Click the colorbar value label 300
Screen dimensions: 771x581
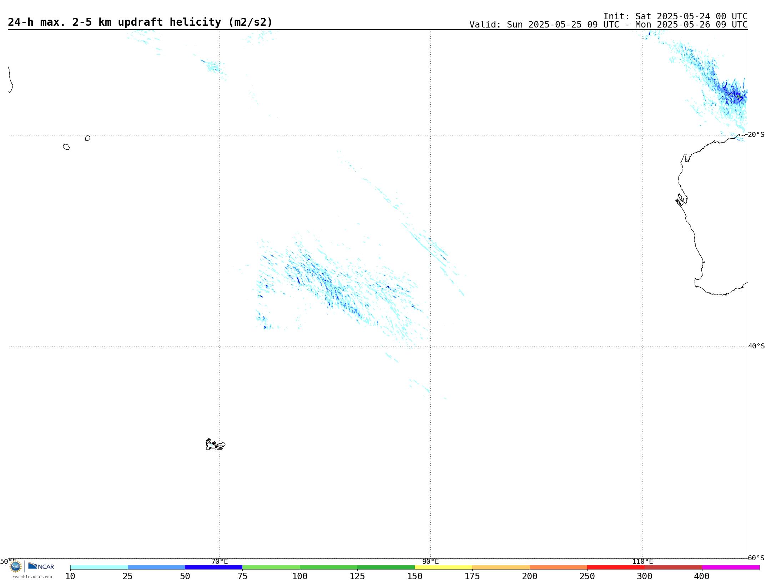645,576
